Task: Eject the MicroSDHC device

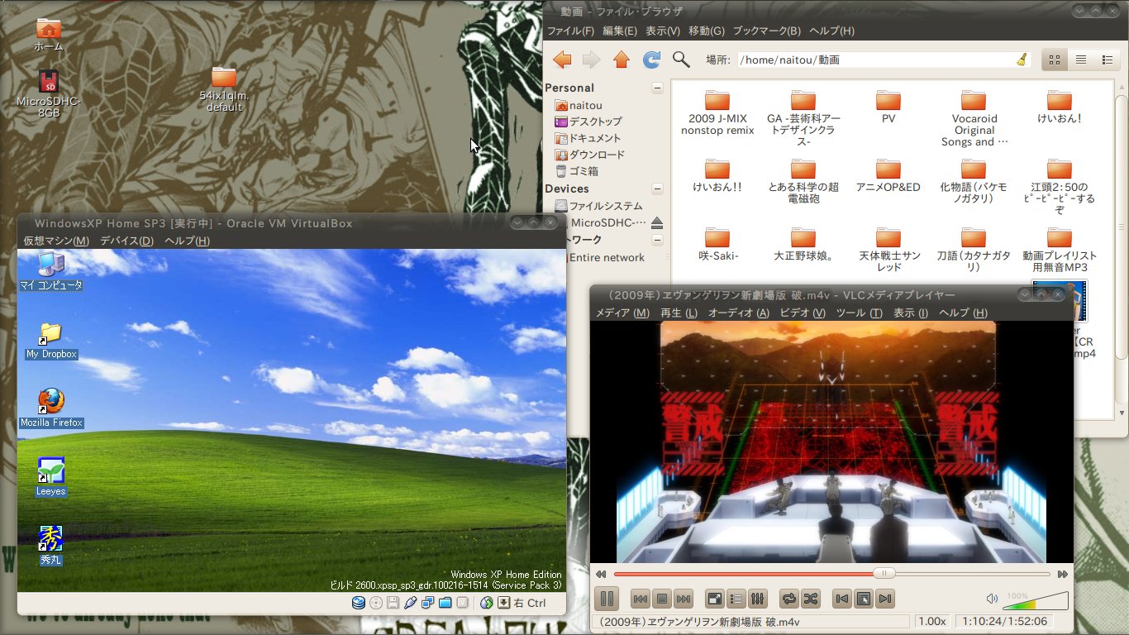Action: (657, 223)
